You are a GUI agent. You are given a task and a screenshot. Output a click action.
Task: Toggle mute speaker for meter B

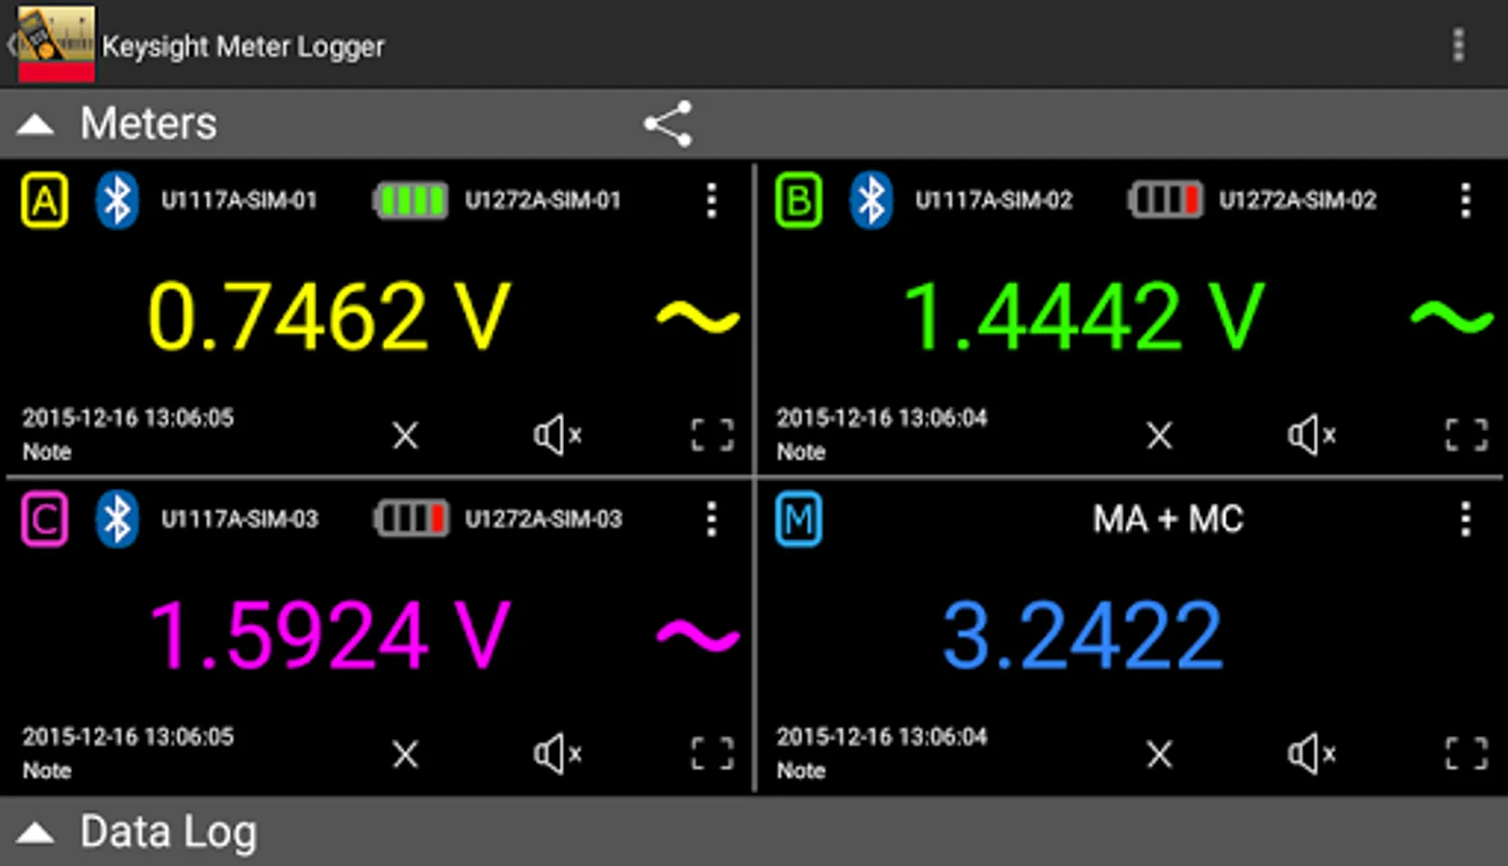tap(1313, 435)
